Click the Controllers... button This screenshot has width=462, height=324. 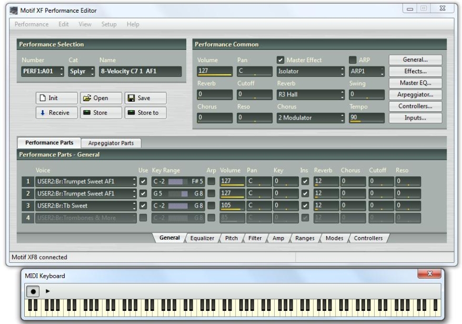[415, 106]
